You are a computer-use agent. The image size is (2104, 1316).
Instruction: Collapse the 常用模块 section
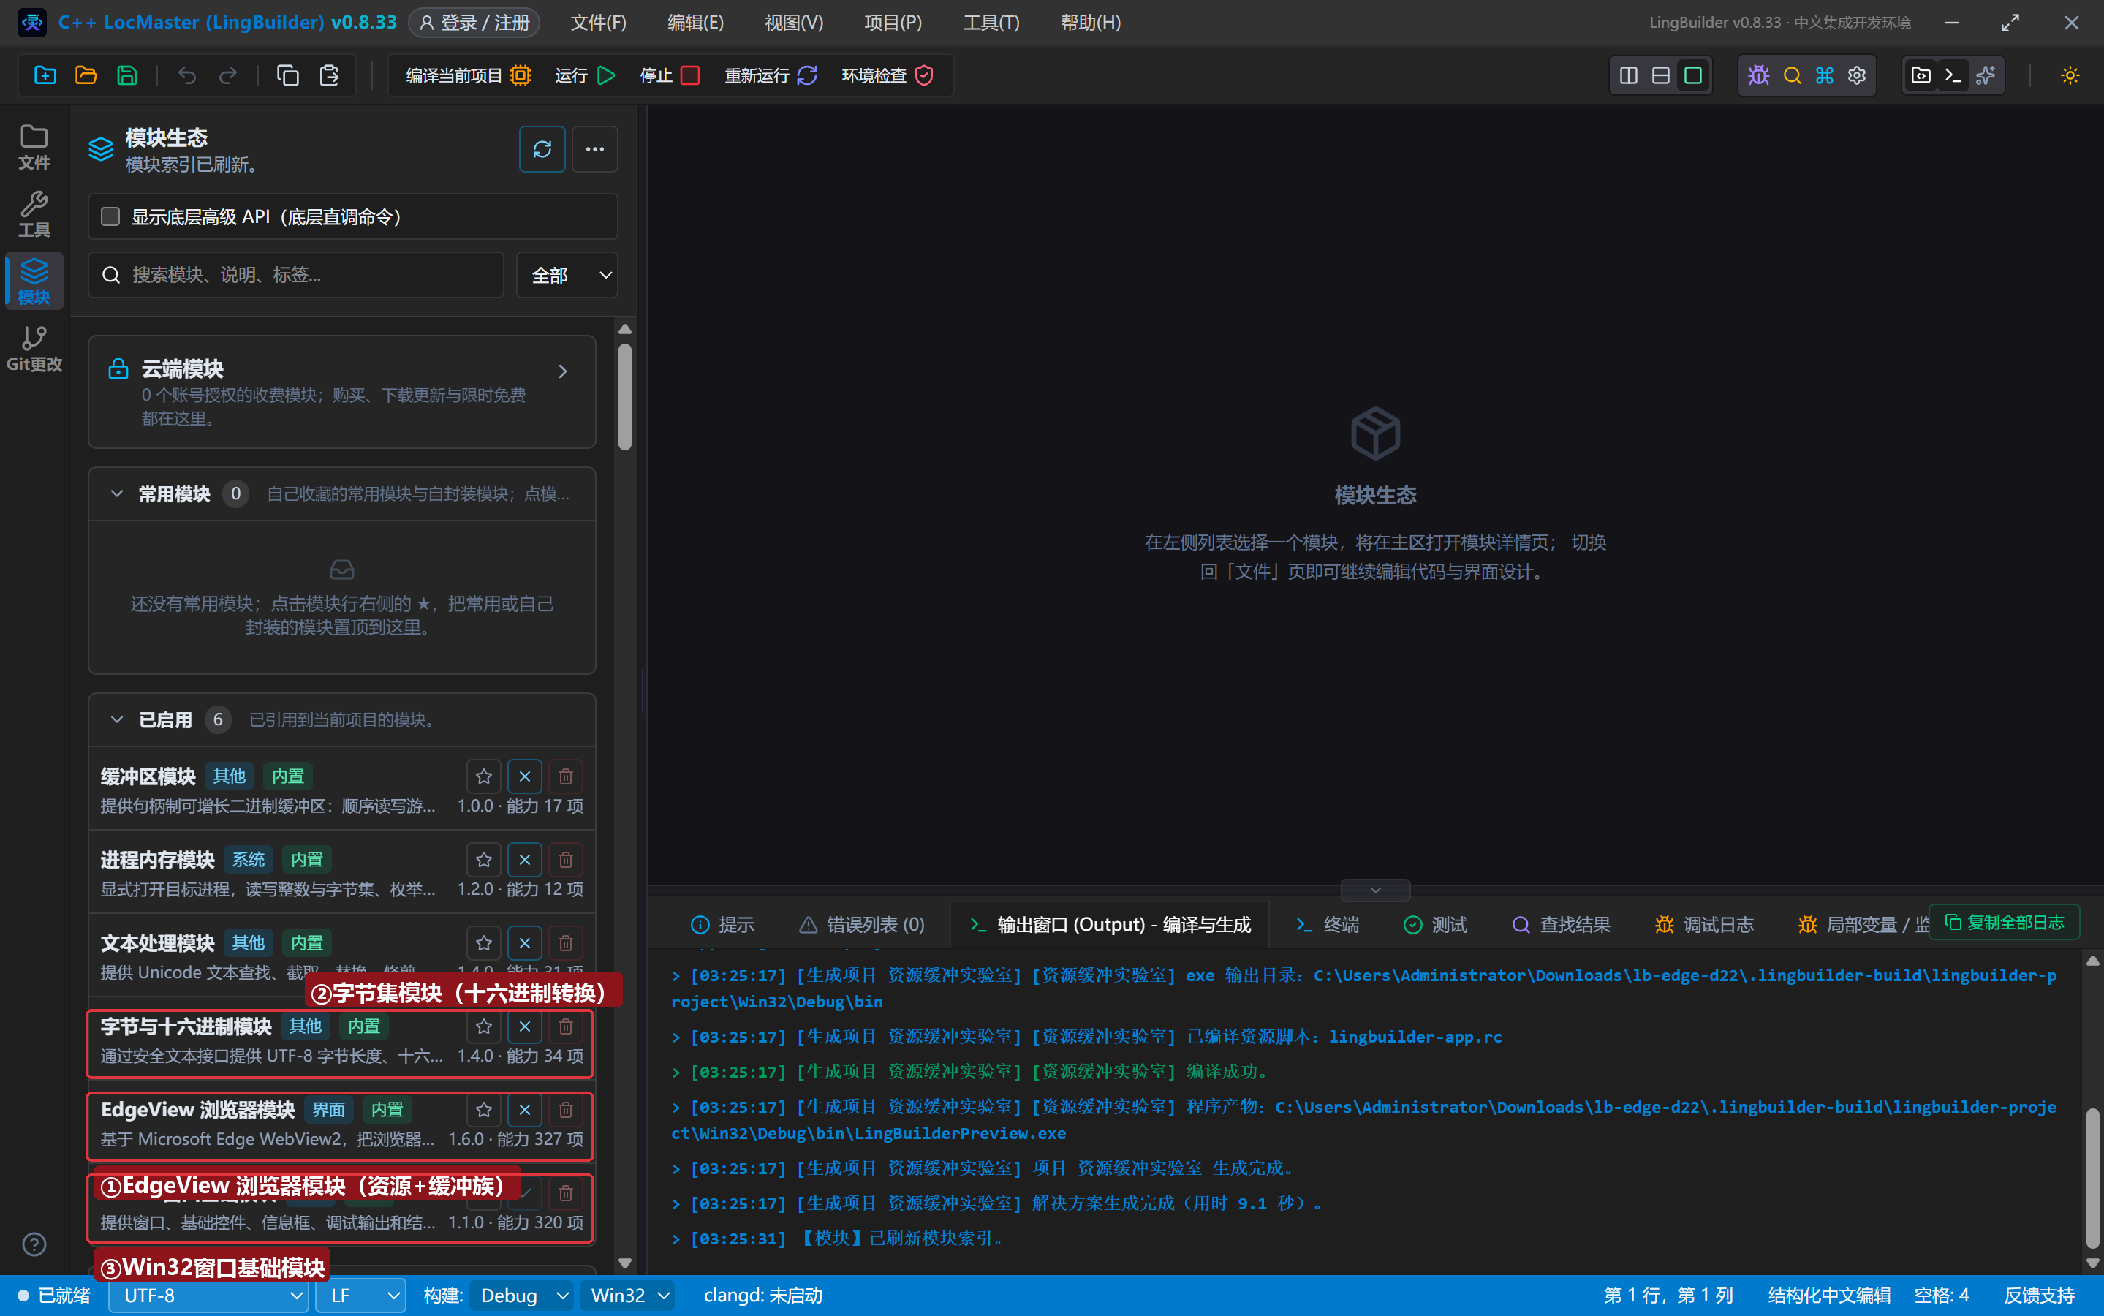(116, 494)
